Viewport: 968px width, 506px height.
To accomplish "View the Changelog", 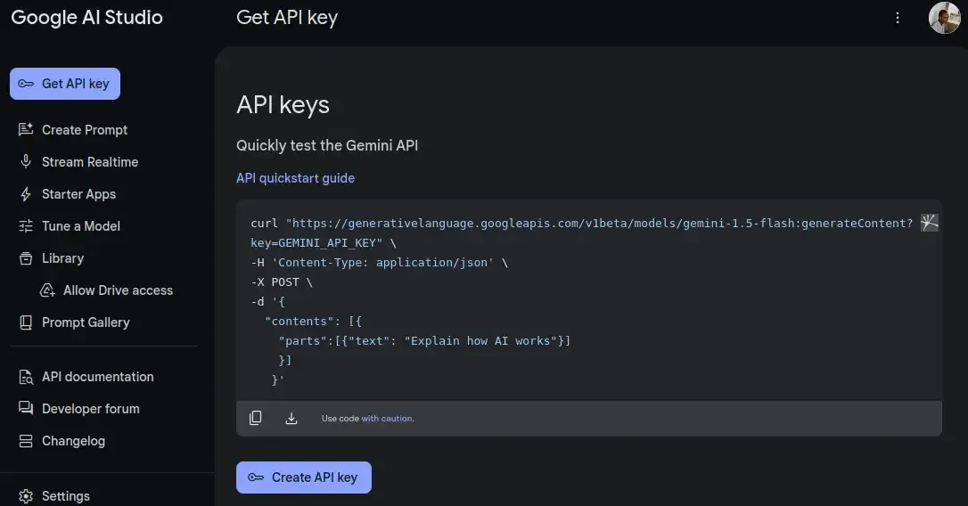I will (x=73, y=441).
